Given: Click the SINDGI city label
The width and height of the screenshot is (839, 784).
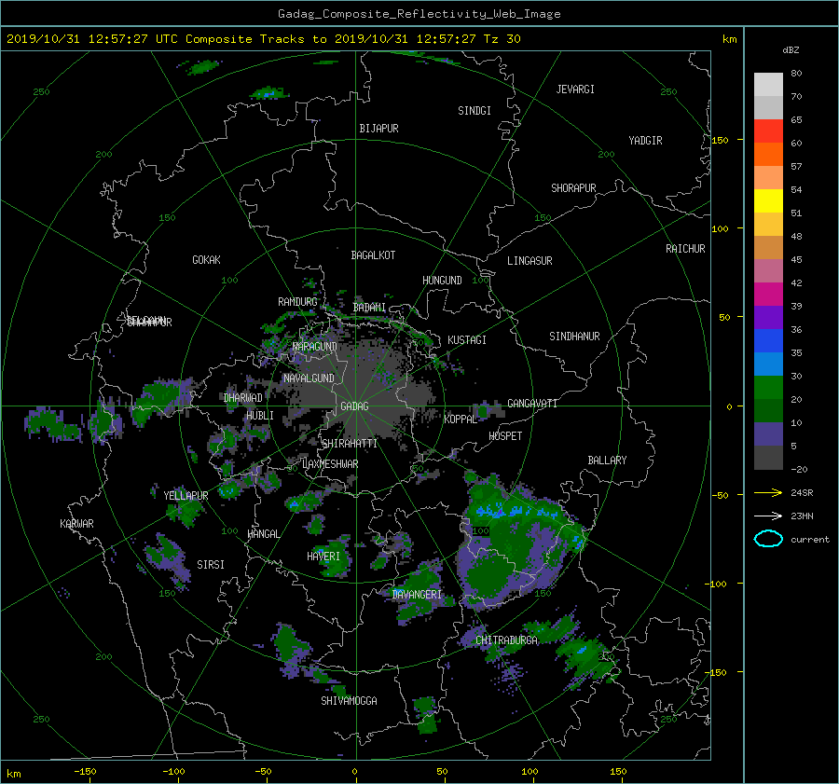Looking at the screenshot, I should (x=475, y=111).
